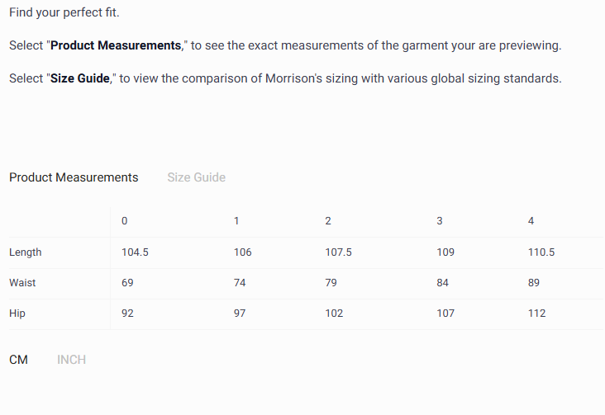
Task: Click the 110.5 length cell
Action: pos(541,252)
